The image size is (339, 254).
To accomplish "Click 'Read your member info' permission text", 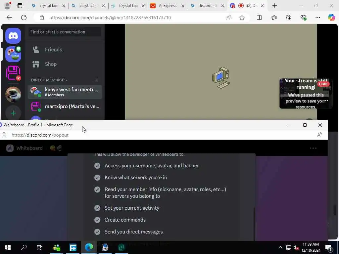I will [165, 193].
